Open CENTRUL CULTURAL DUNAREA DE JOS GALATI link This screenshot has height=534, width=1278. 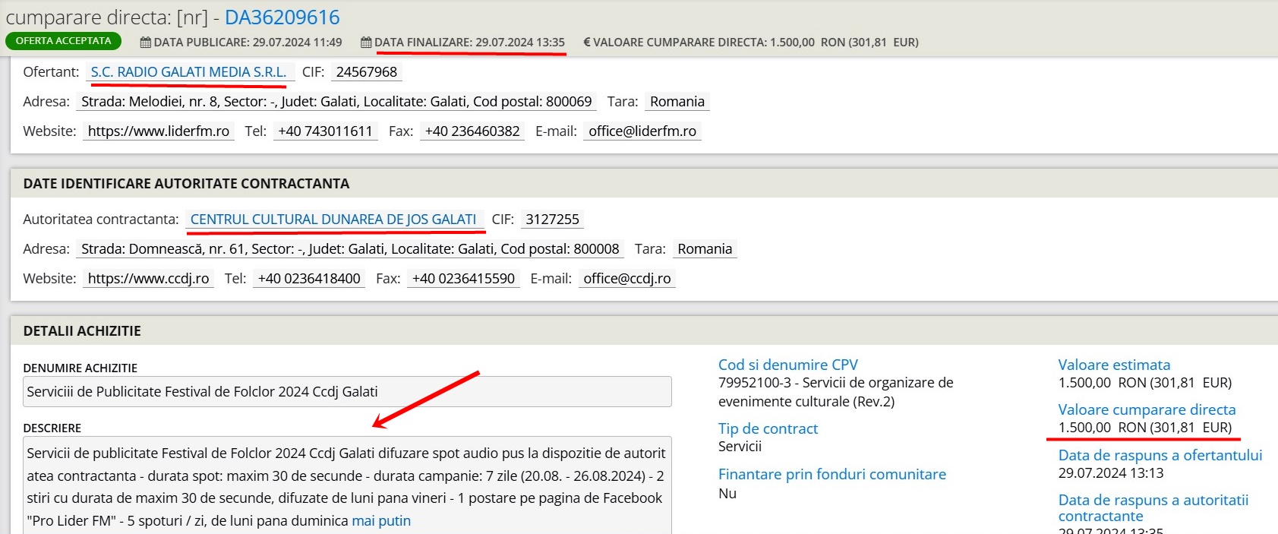click(333, 220)
